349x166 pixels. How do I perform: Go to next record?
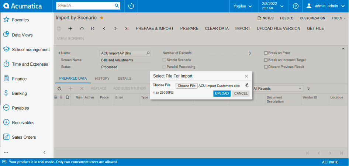coord(115,28)
